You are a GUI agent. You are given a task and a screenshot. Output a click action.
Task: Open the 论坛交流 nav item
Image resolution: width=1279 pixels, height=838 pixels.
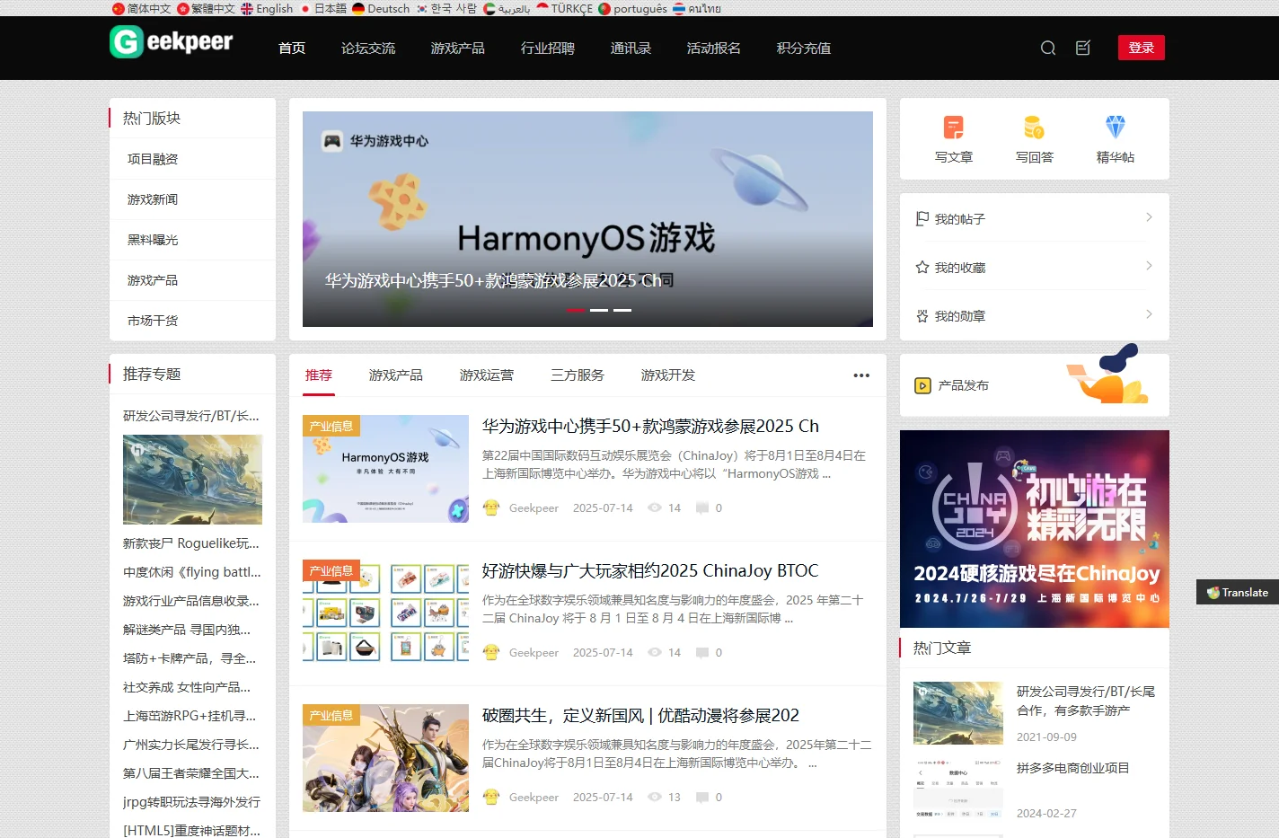pyautogui.click(x=368, y=48)
